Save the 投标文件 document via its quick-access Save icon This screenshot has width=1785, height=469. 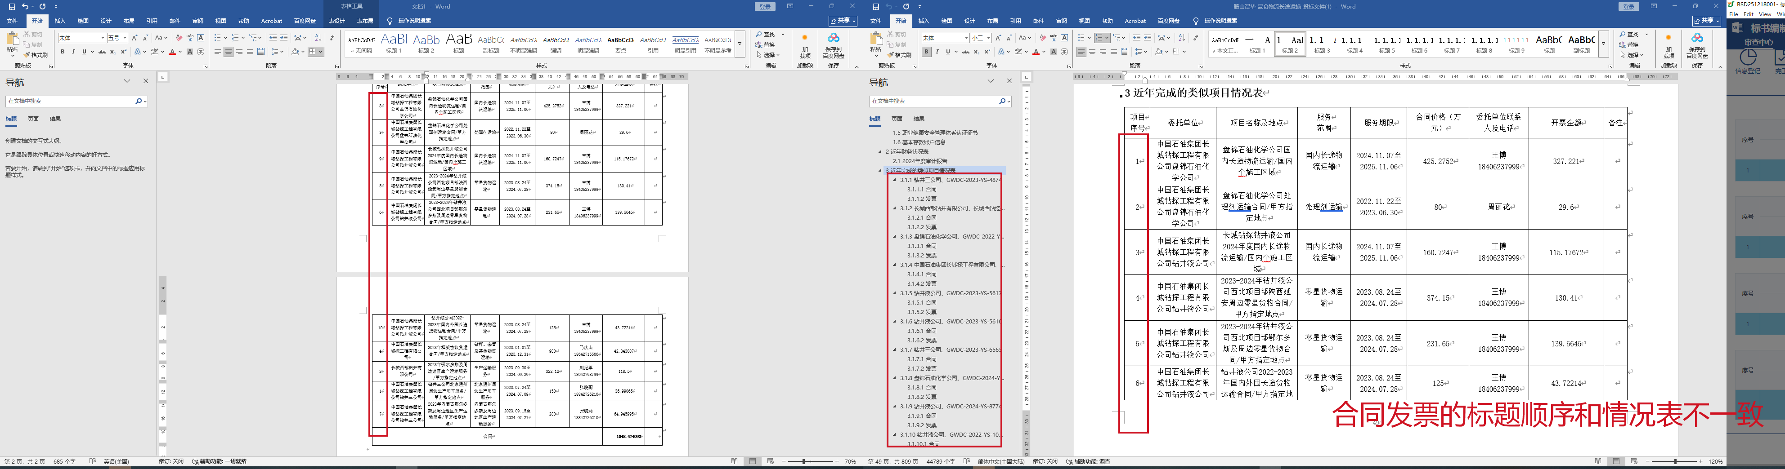click(x=876, y=6)
